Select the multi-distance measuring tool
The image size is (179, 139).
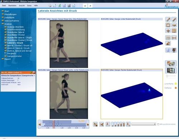coord(168,38)
